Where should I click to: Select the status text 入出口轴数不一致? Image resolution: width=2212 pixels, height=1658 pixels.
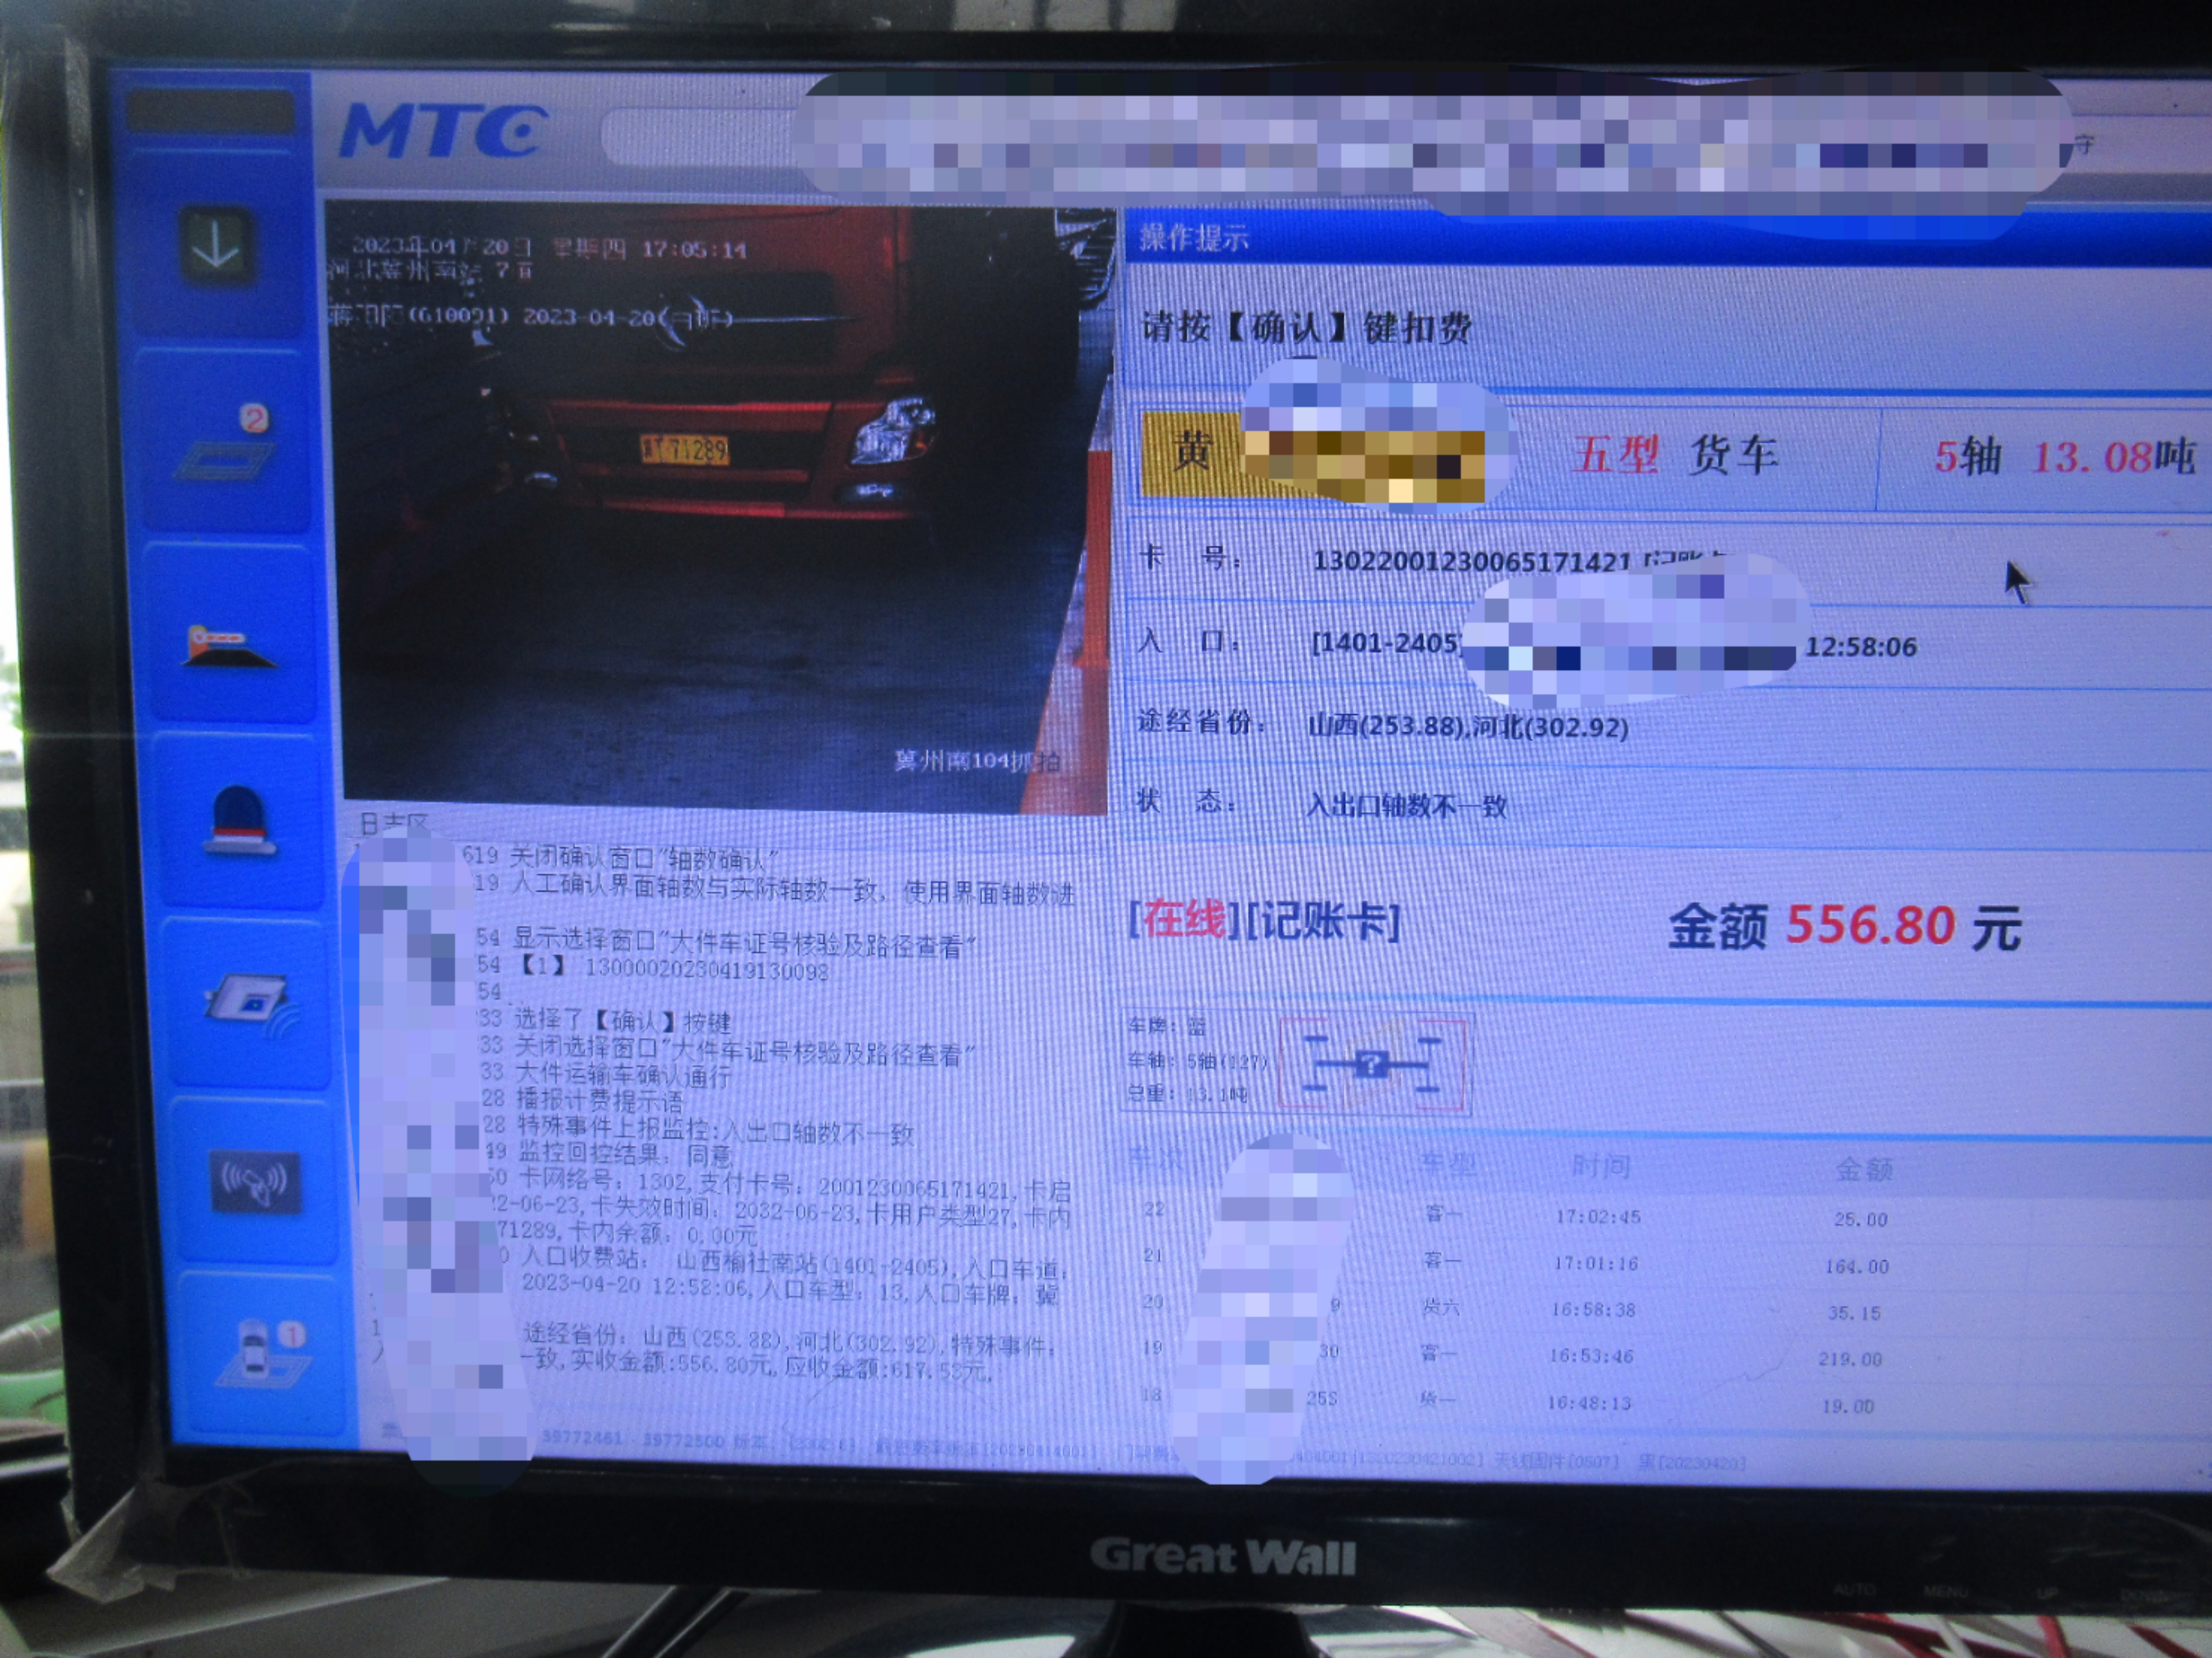tap(1406, 805)
